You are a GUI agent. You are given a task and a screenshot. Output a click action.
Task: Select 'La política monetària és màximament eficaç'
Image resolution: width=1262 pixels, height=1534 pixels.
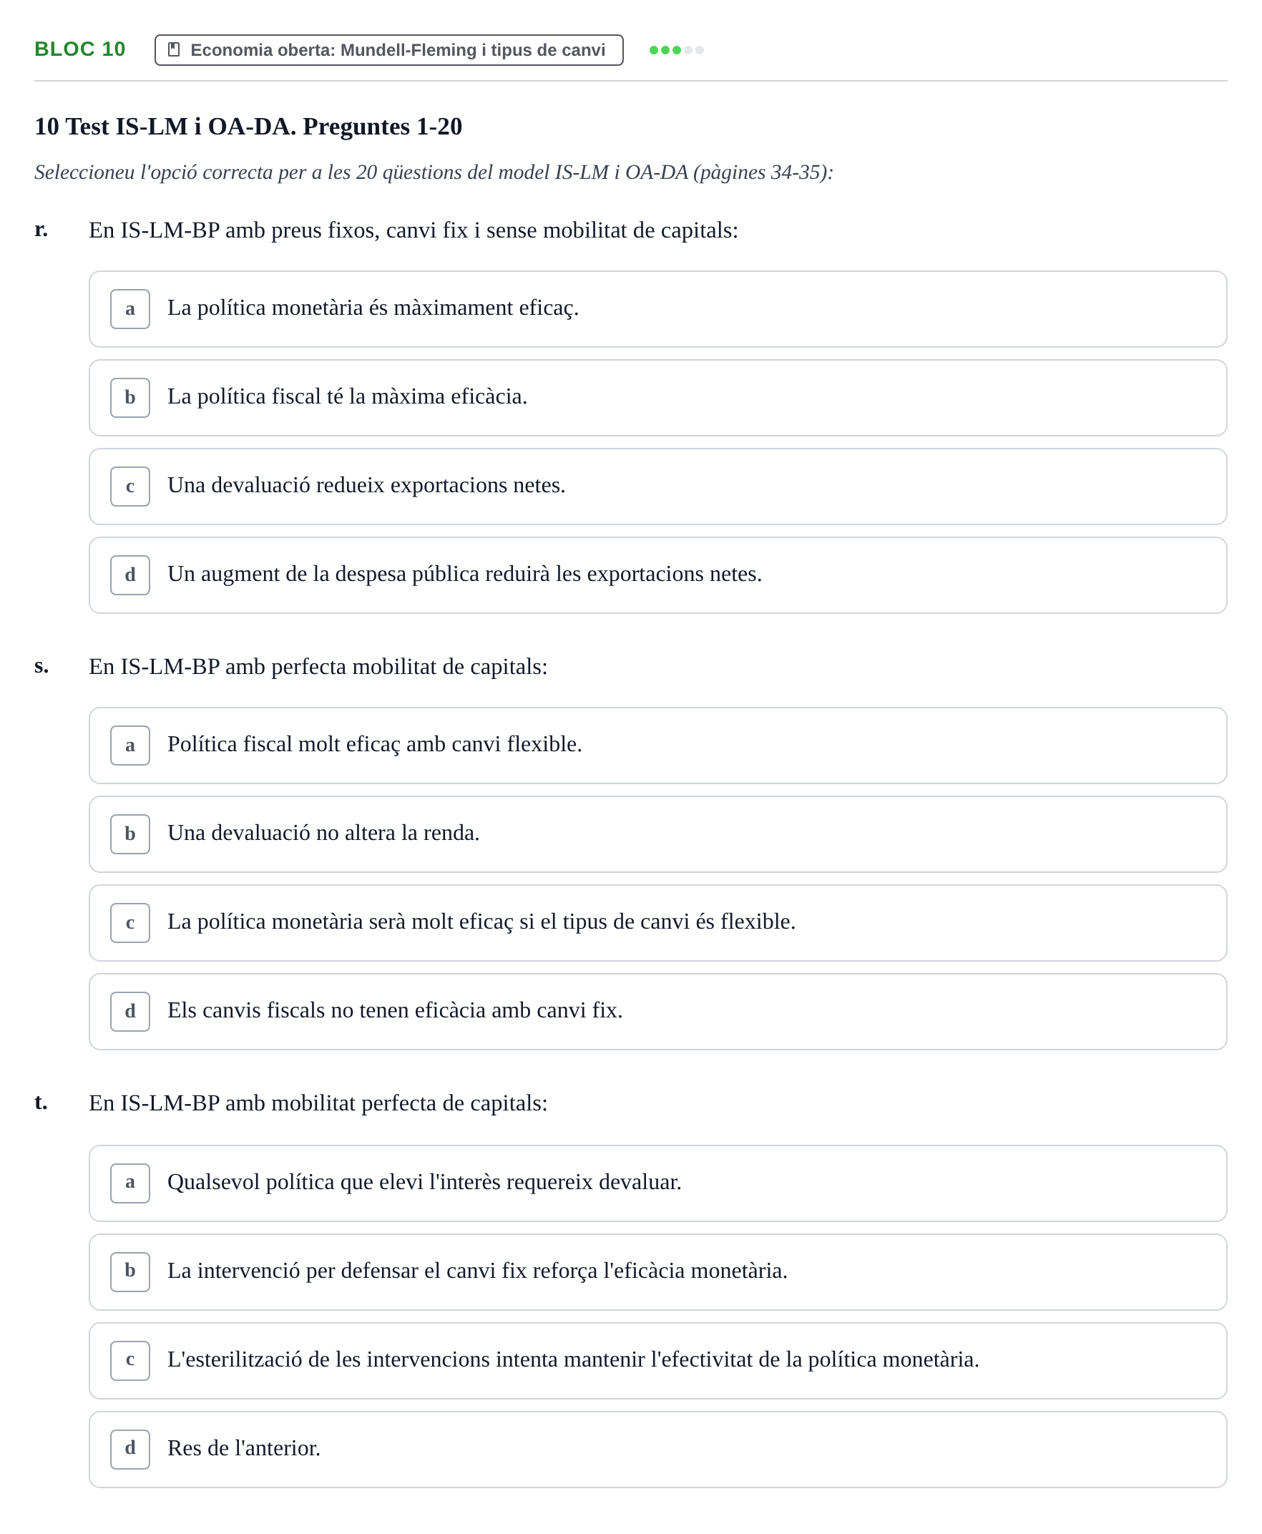[x=658, y=309]
